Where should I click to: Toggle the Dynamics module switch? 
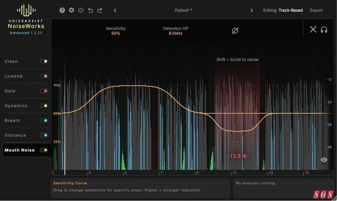(x=44, y=106)
